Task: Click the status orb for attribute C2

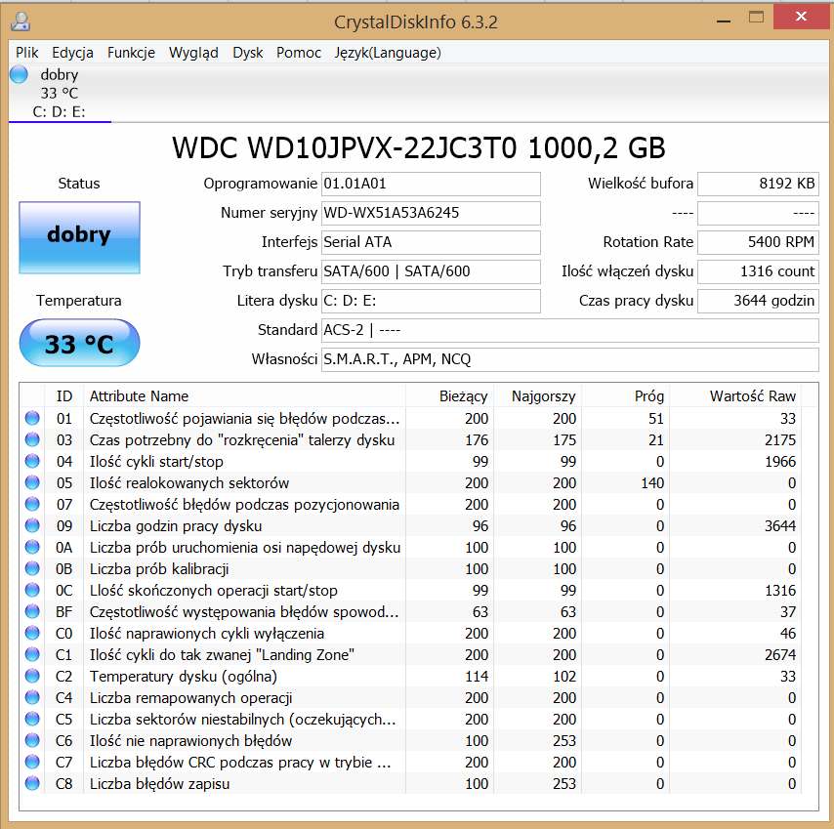Action: pos(32,677)
